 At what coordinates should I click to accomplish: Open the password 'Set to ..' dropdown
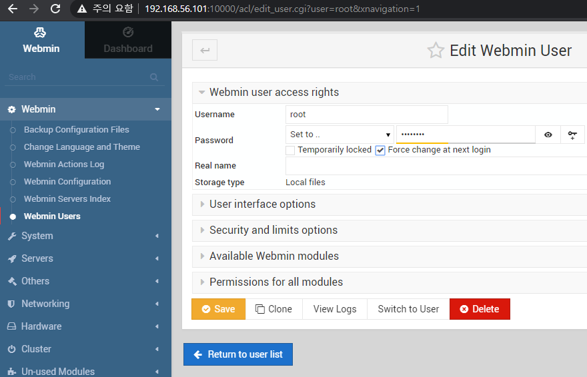tap(340, 135)
